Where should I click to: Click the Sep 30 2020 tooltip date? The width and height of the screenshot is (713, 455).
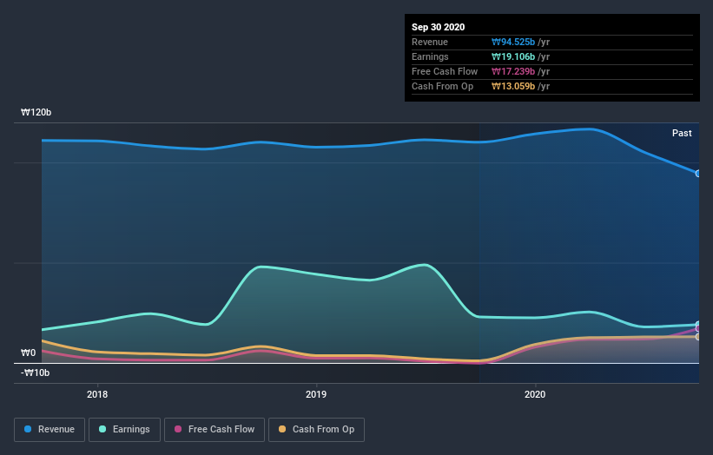point(439,27)
